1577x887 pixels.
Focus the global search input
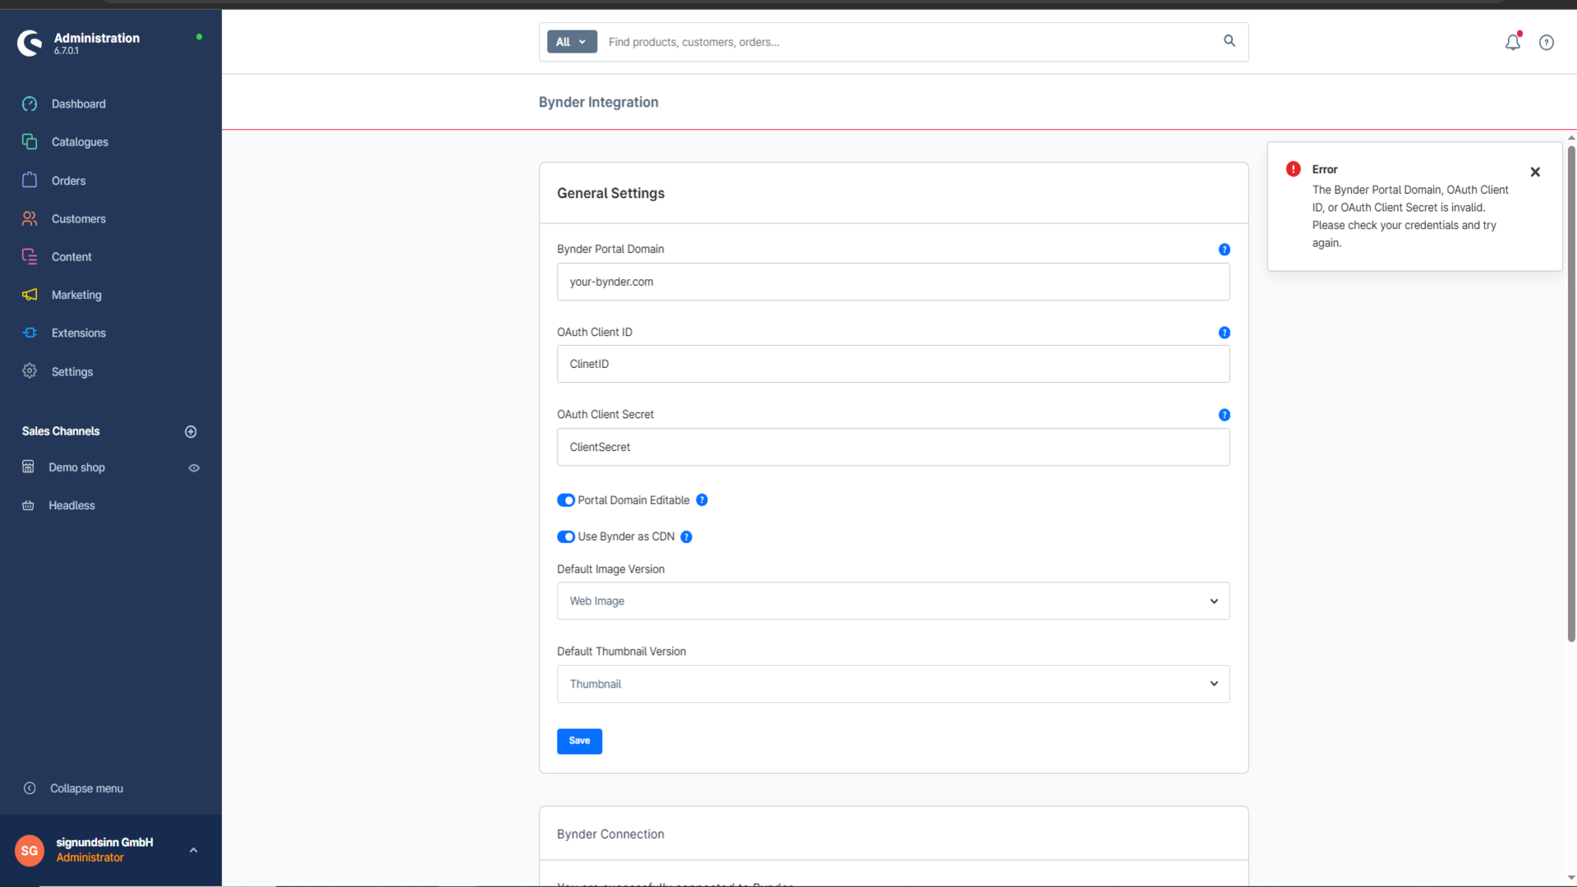click(910, 42)
